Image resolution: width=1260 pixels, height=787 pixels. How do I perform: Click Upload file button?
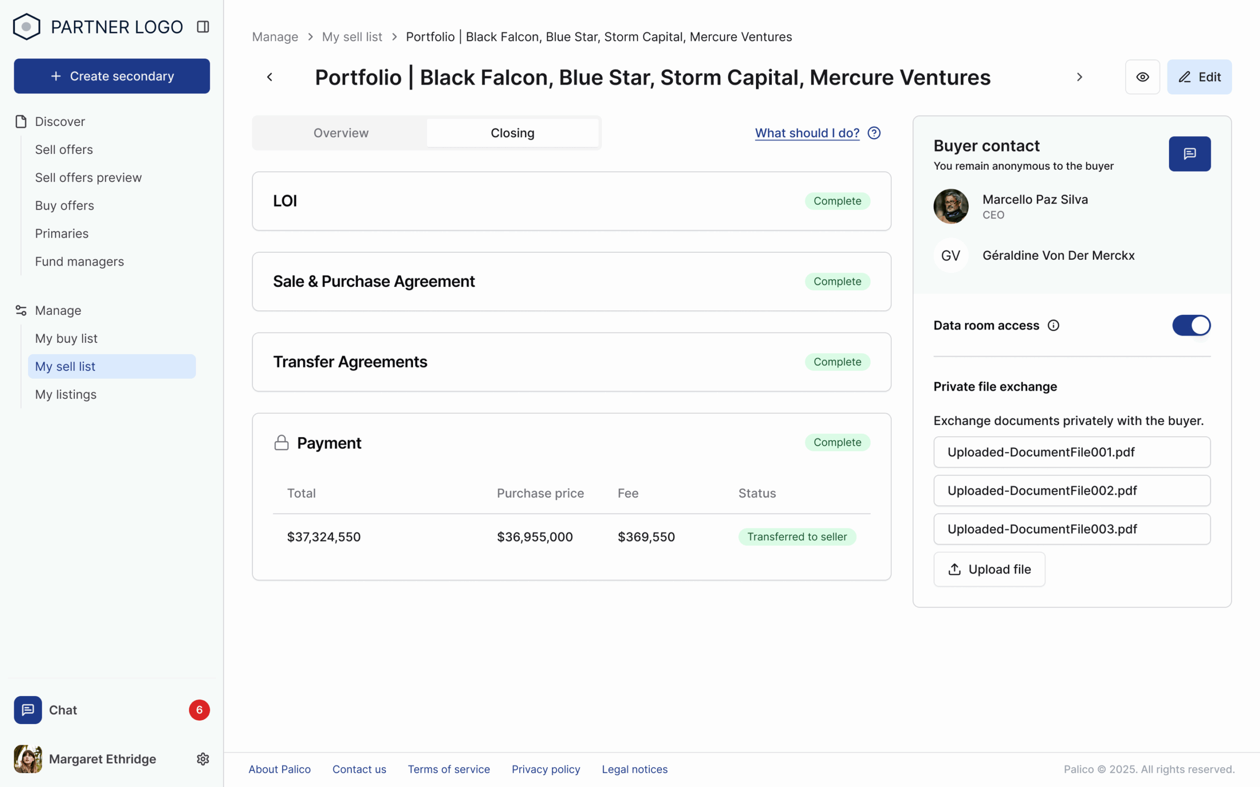(x=989, y=569)
